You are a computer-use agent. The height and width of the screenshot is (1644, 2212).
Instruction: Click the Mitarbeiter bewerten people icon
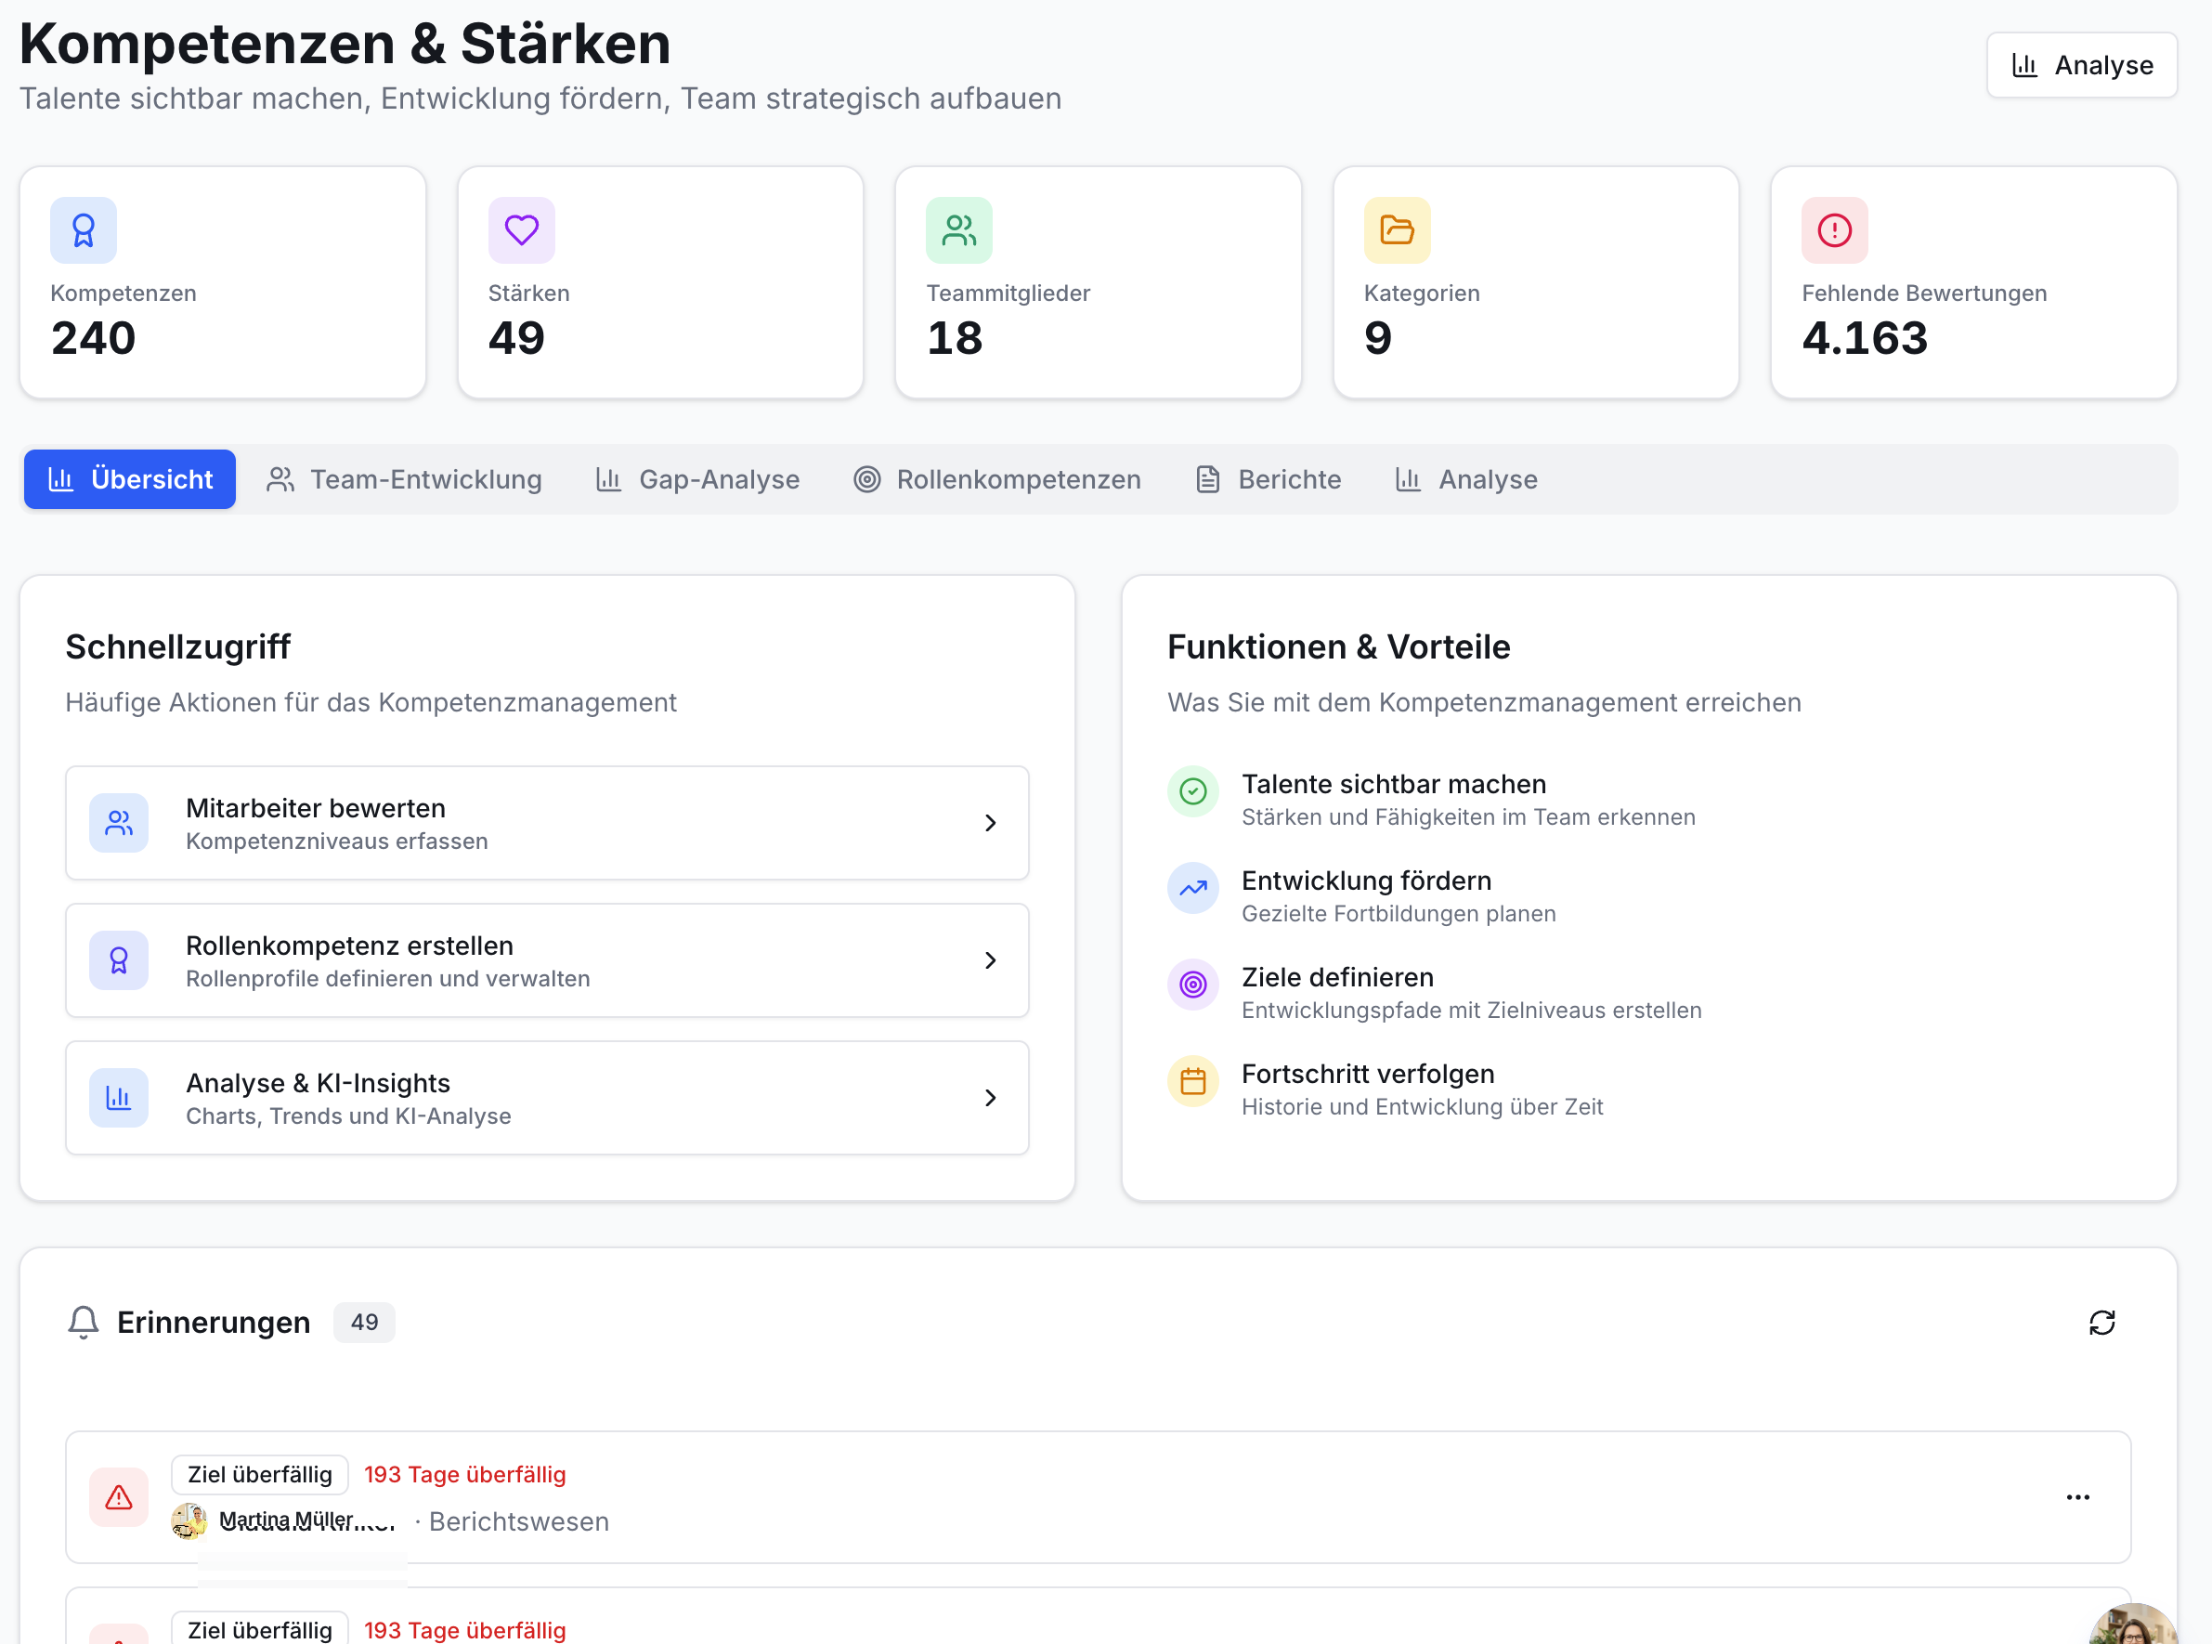[120, 823]
